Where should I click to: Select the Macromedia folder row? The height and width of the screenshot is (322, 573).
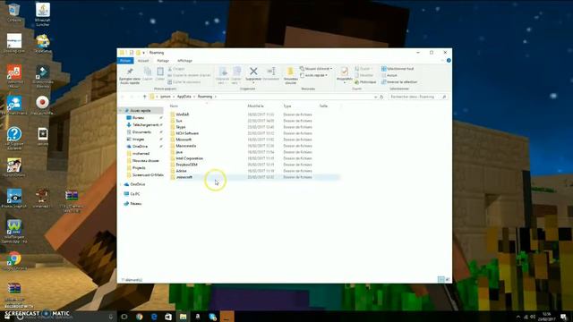pos(254,146)
